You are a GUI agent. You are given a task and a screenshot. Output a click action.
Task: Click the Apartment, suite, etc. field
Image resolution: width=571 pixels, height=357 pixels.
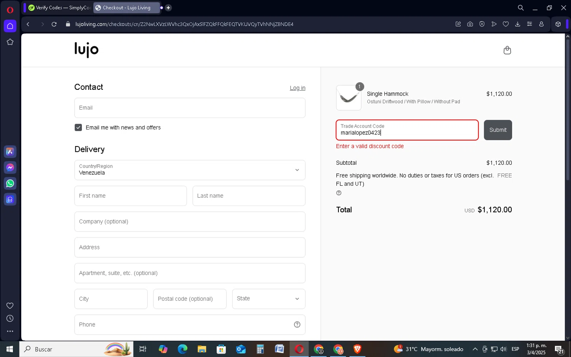(190, 273)
